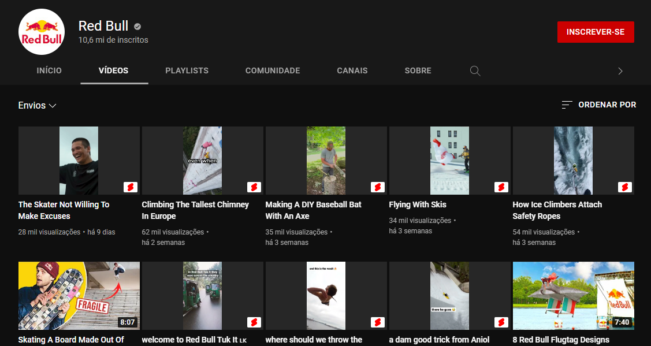Viewport: 651px width, 346px height.
Task: Play the skier with parachute thumbnail
Action: point(449,161)
